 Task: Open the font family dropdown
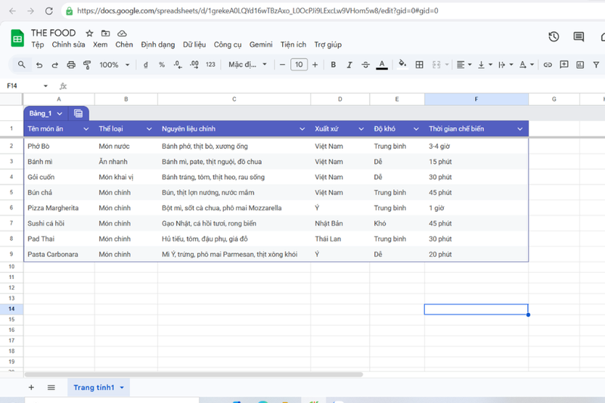coord(247,64)
